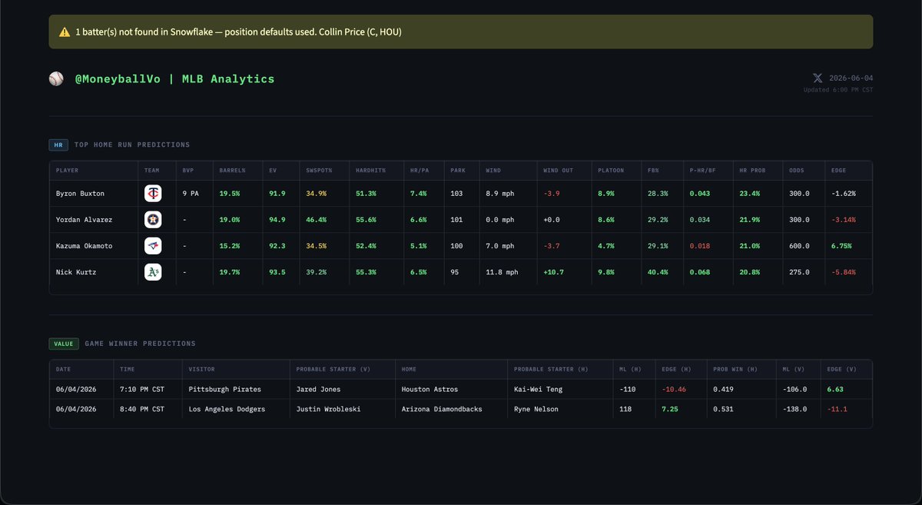This screenshot has width=922, height=505.
Task: Click the GAME WINNER PREDICTIONS heading
Action: 141,344
